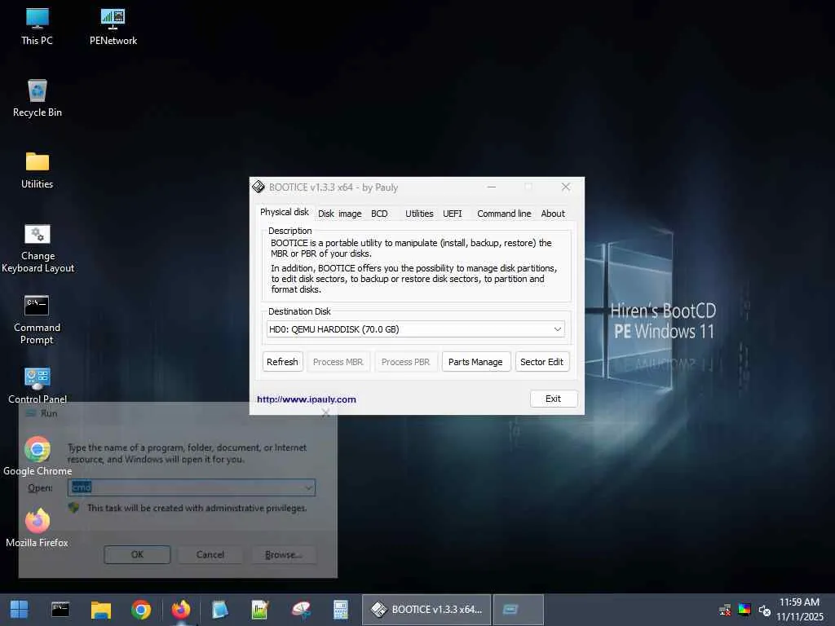Image resolution: width=835 pixels, height=626 pixels.
Task: Click the colorful display tray icon
Action: coord(744,610)
